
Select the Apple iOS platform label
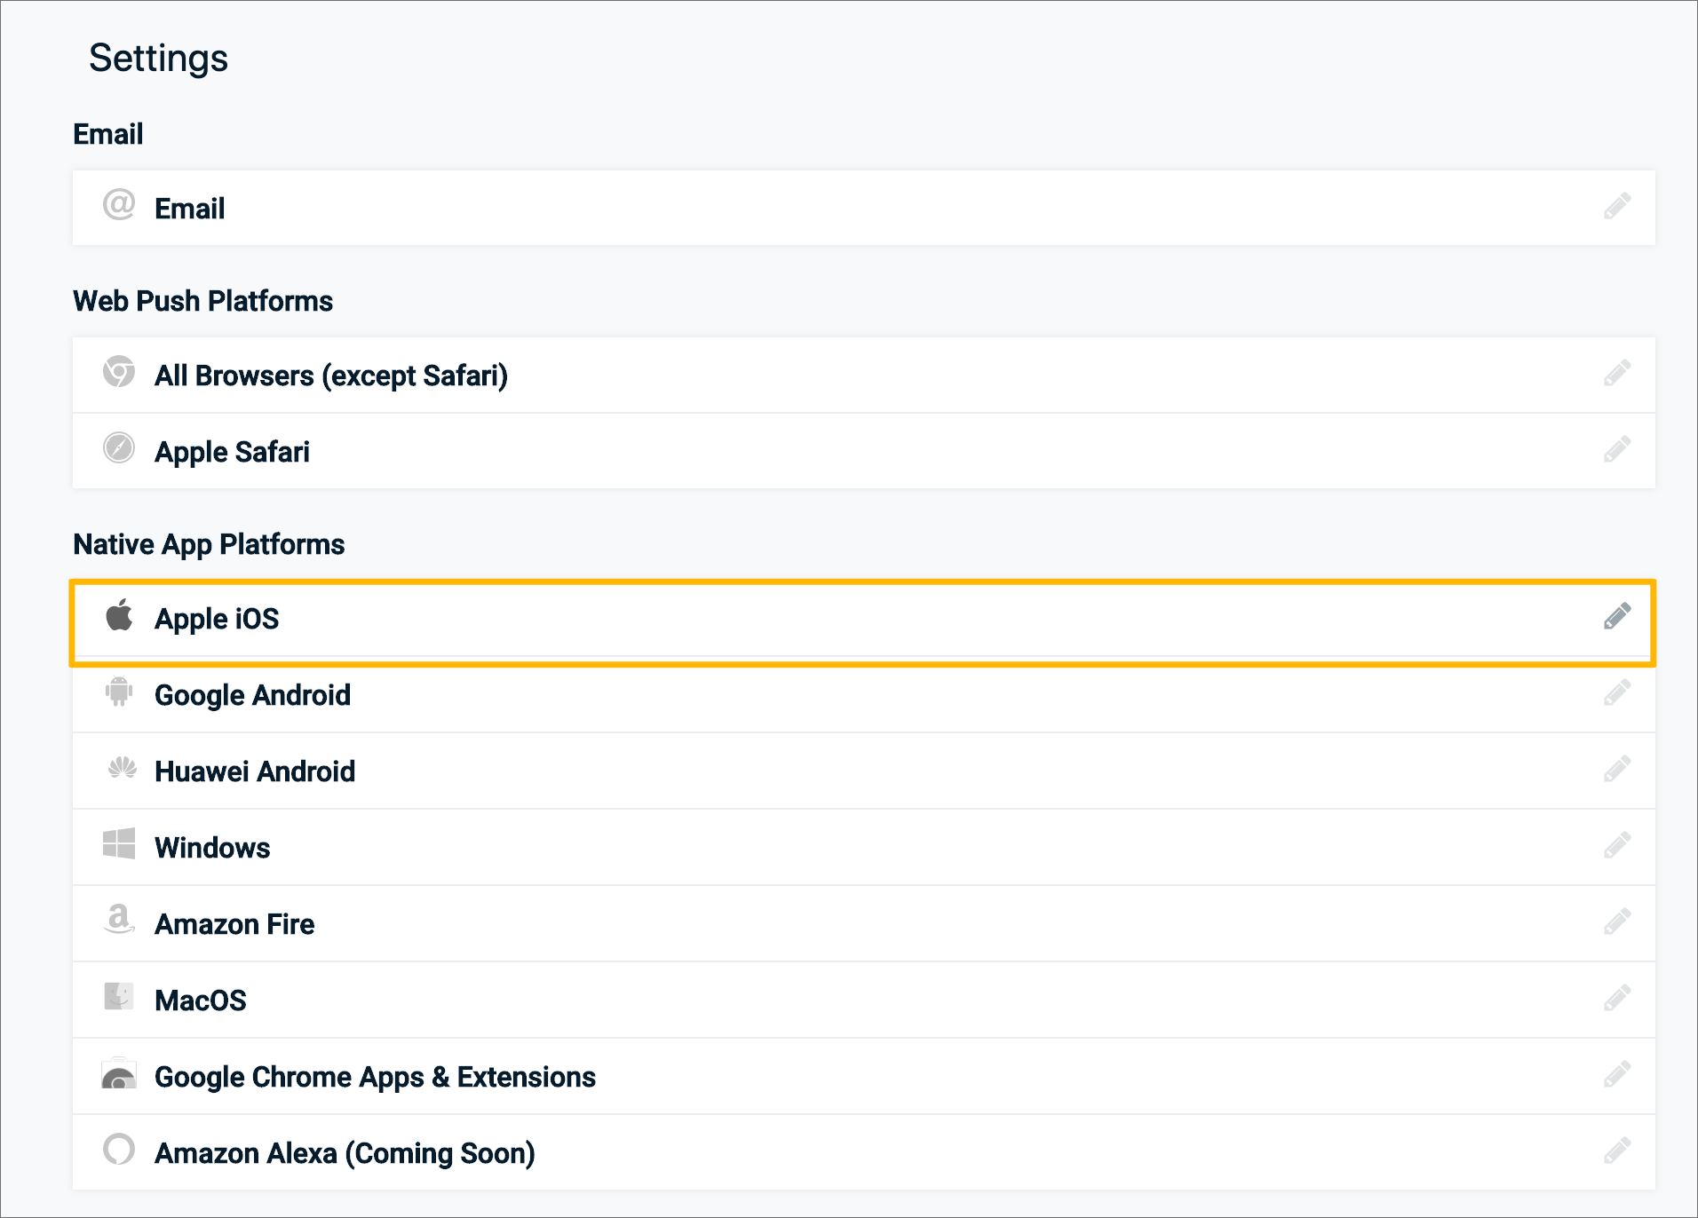pos(217,619)
